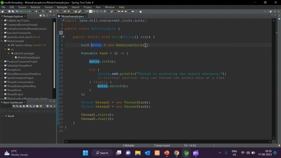
Task: Select the SharedResourceandDataRace project
Action: (x=24, y=74)
